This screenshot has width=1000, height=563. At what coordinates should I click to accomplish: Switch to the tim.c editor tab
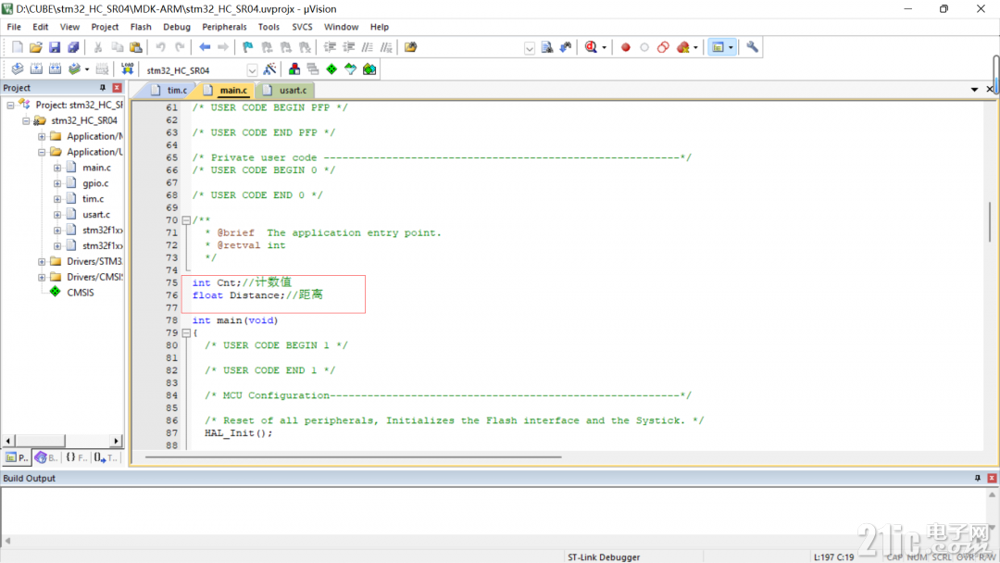169,91
